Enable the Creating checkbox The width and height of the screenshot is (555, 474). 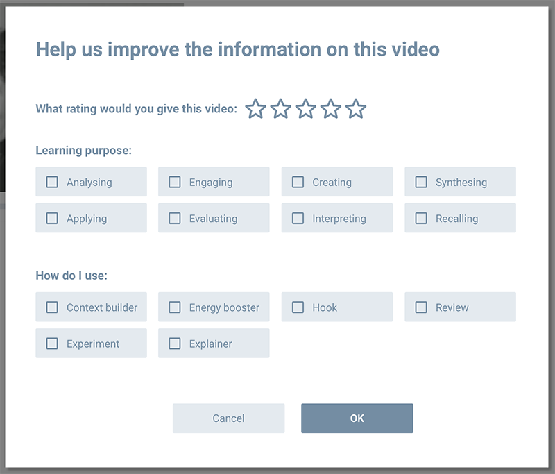coord(298,182)
